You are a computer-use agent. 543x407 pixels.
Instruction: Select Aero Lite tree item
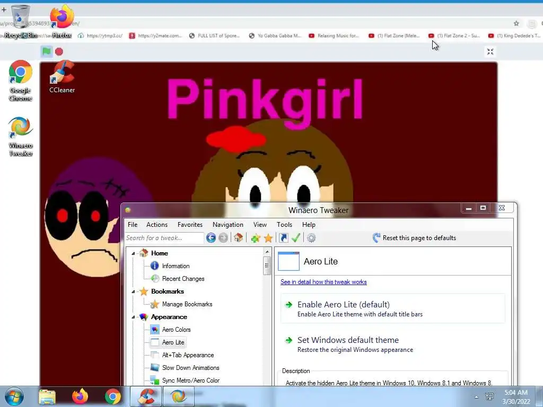click(x=173, y=342)
